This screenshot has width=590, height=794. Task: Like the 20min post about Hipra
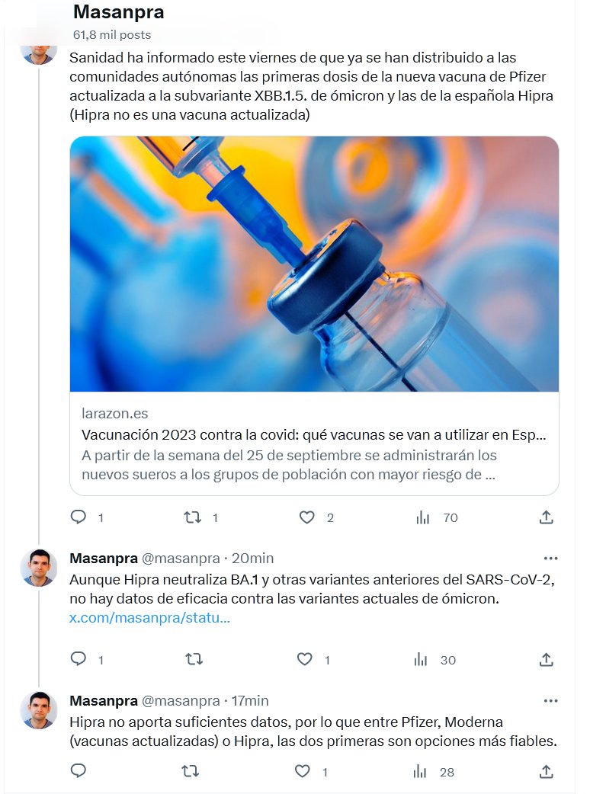pos(304,659)
